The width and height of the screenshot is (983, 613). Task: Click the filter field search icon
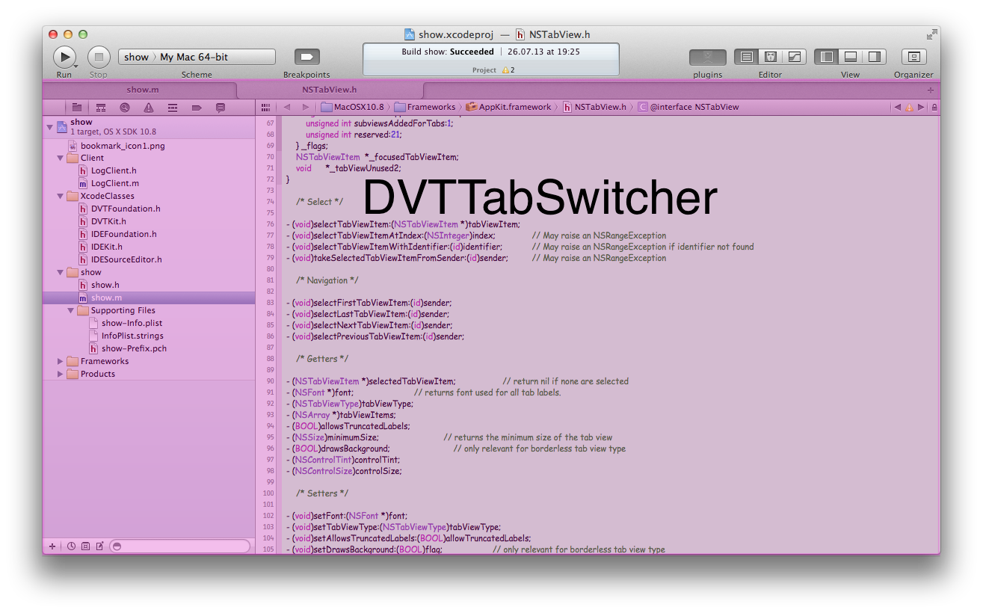pos(116,546)
